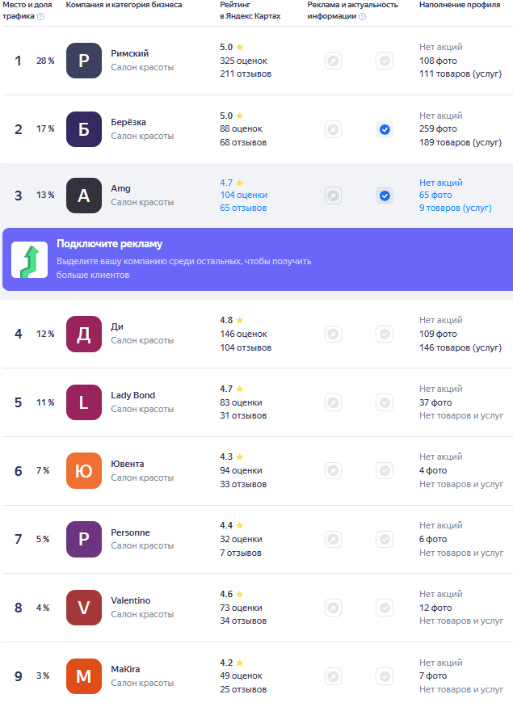Screen dimensions: 513x707
Task: Click the green arrow advertising icon
Action: [x=30, y=259]
